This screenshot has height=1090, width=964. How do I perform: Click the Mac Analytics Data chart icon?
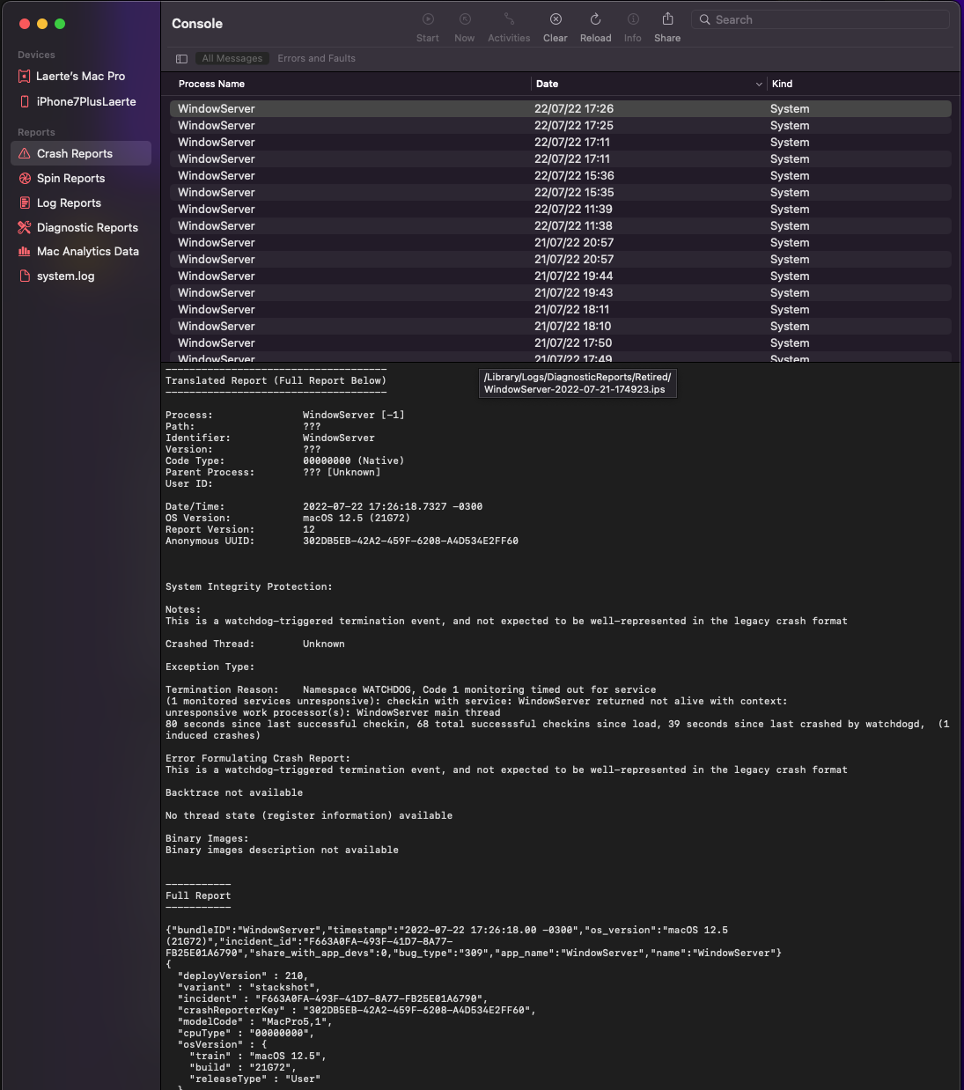[25, 251]
